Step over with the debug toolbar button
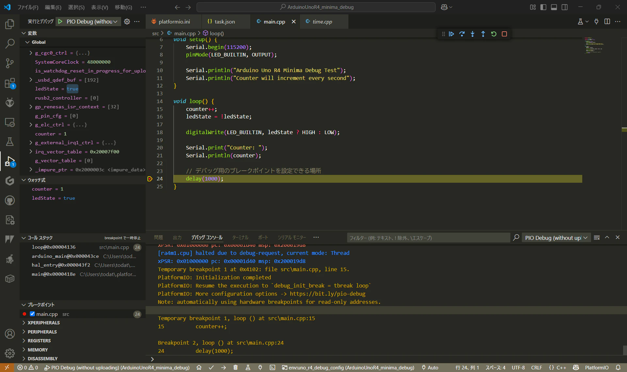Viewport: 627px width, 372px height. tap(462, 34)
